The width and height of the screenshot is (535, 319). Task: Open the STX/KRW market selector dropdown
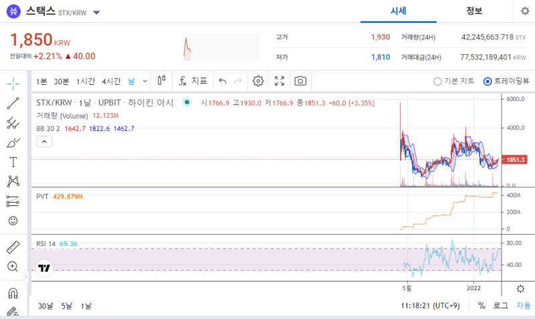[96, 13]
